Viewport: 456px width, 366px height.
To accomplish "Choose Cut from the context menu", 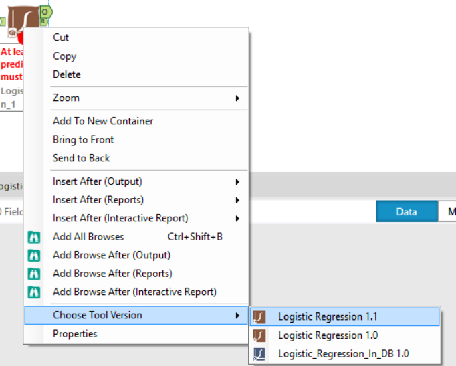I will point(61,38).
